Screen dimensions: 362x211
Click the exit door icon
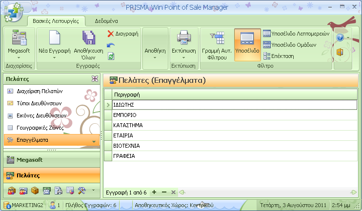[x=340, y=52]
